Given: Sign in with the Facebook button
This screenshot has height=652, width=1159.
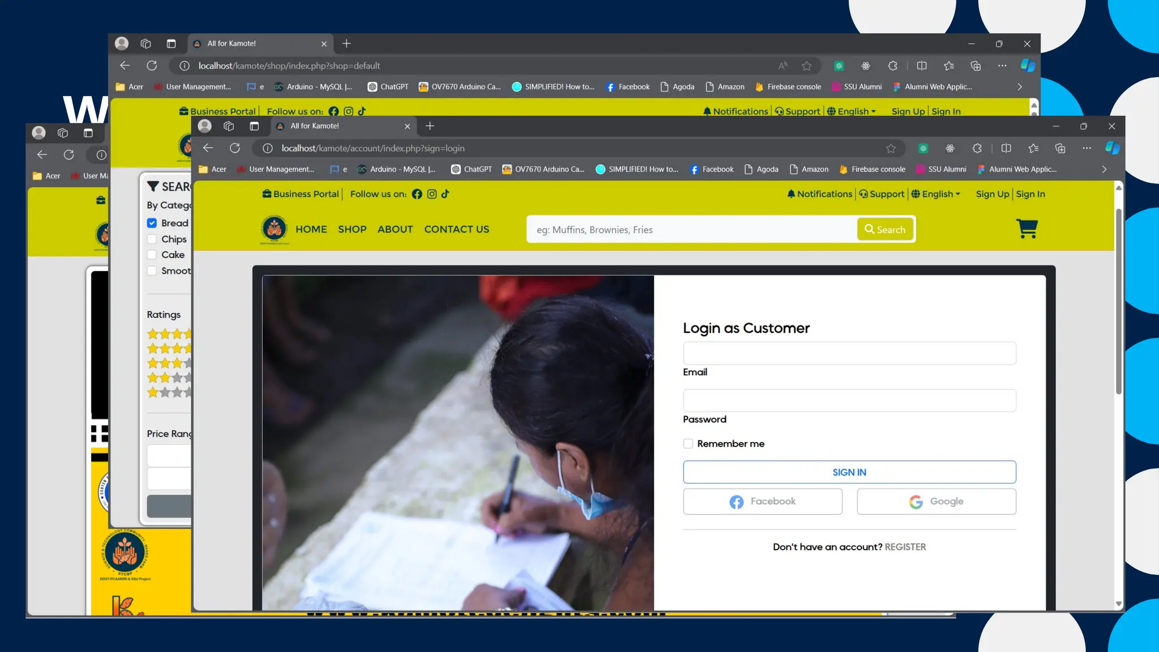Looking at the screenshot, I should pyautogui.click(x=762, y=501).
